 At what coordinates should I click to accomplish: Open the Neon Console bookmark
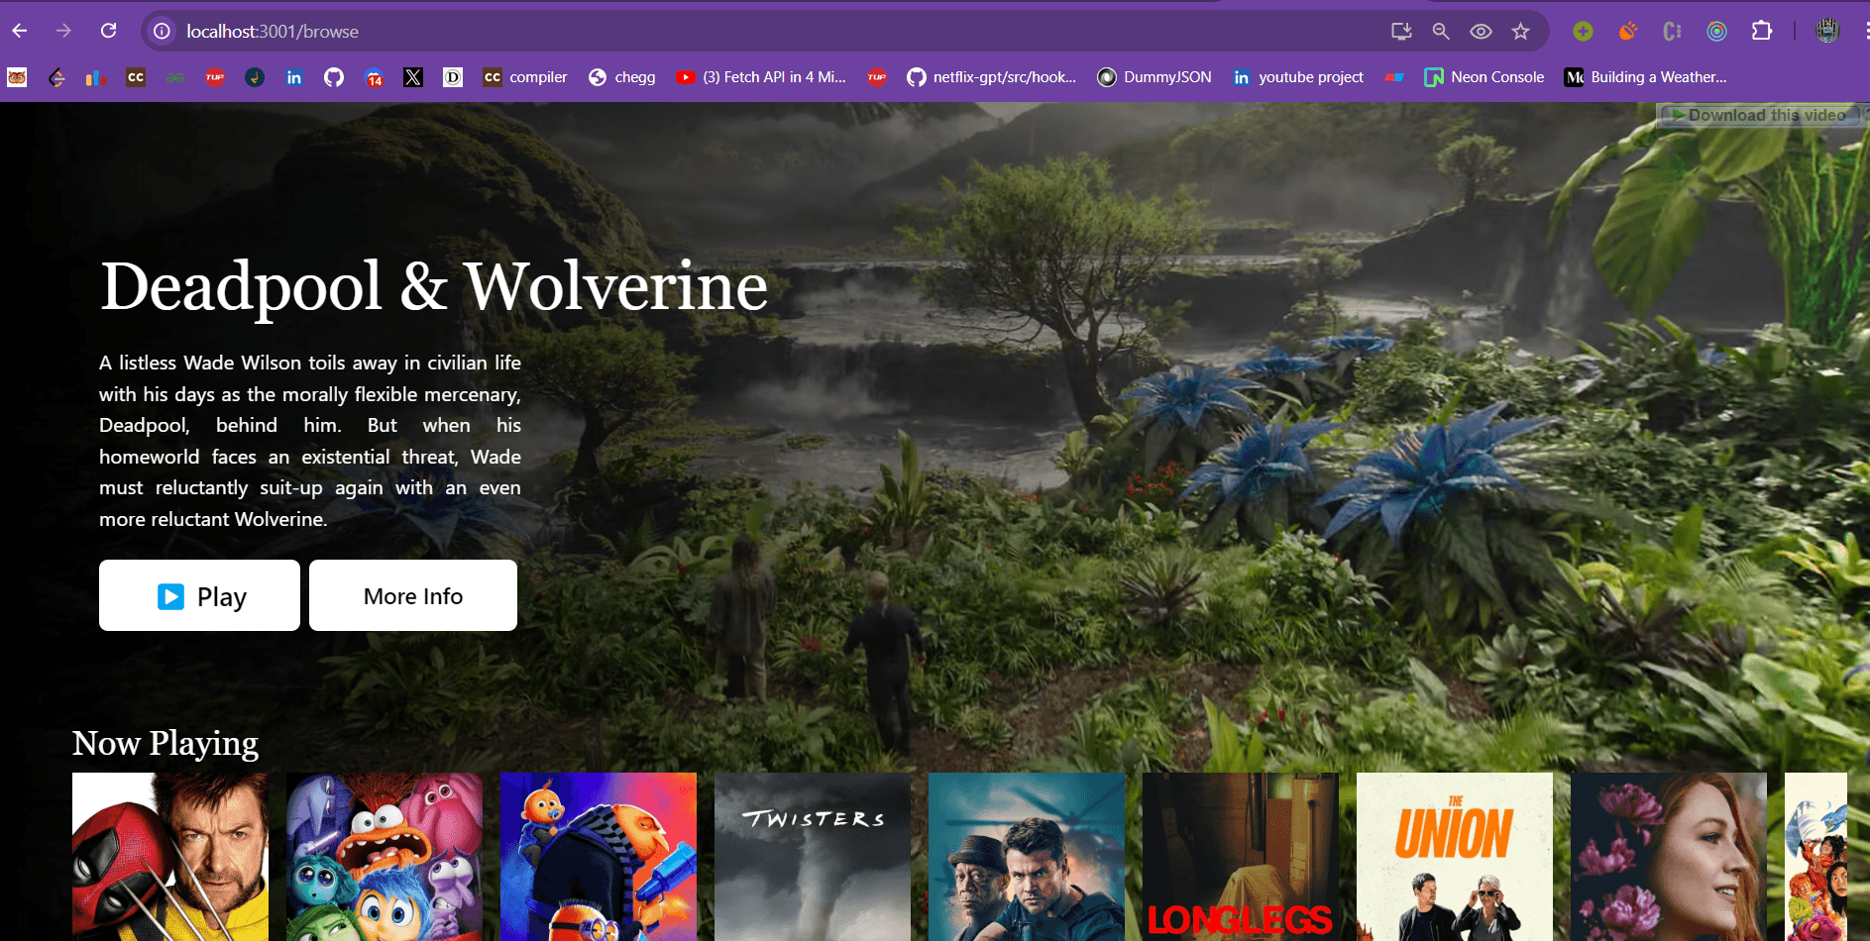(x=1484, y=77)
